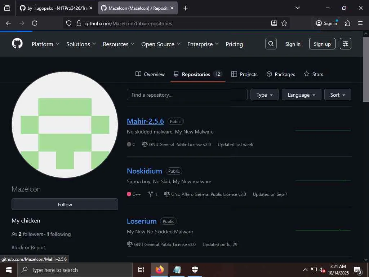Switch to the Stars tab
The image size is (369, 277).
[x=314, y=74]
